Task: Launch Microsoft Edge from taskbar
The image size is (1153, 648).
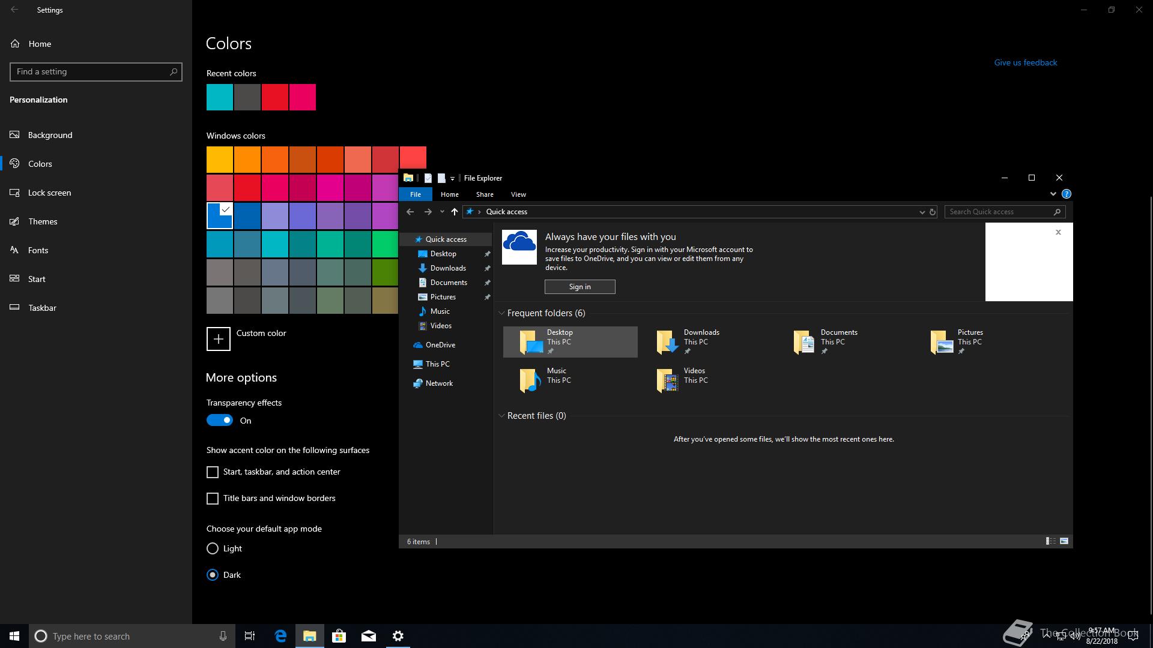Action: [x=280, y=636]
